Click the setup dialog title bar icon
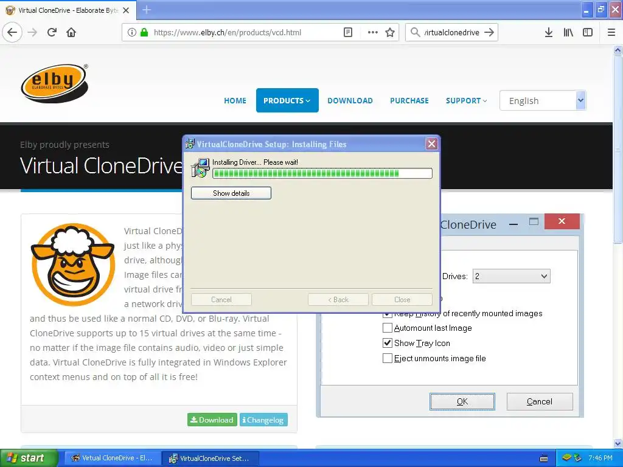 [190, 144]
